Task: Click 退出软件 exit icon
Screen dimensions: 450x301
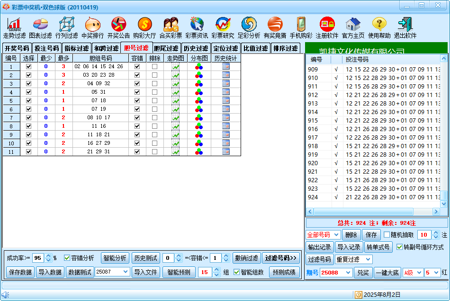Action: tap(405, 25)
